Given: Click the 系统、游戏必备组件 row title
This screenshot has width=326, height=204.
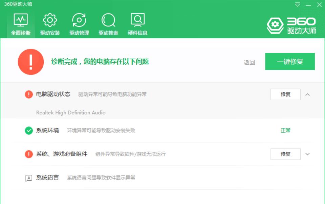Looking at the screenshot, I should point(62,154).
